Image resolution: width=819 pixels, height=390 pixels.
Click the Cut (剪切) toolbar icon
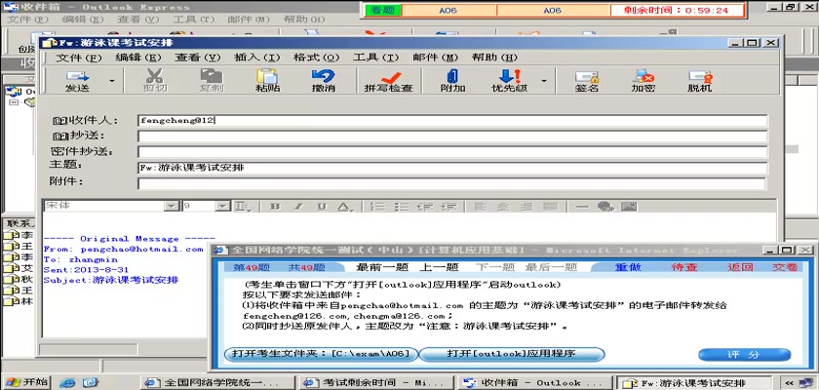[155, 81]
